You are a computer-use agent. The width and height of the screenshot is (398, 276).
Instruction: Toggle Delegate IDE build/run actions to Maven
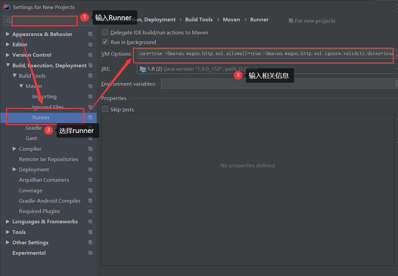pyautogui.click(x=105, y=32)
